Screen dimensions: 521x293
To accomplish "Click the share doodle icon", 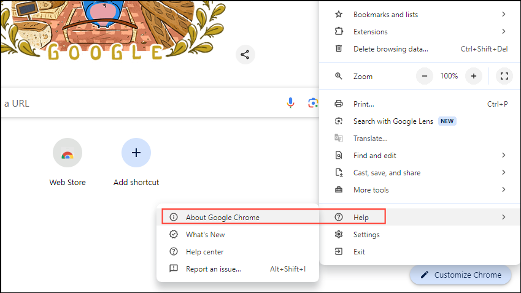I will [245, 55].
